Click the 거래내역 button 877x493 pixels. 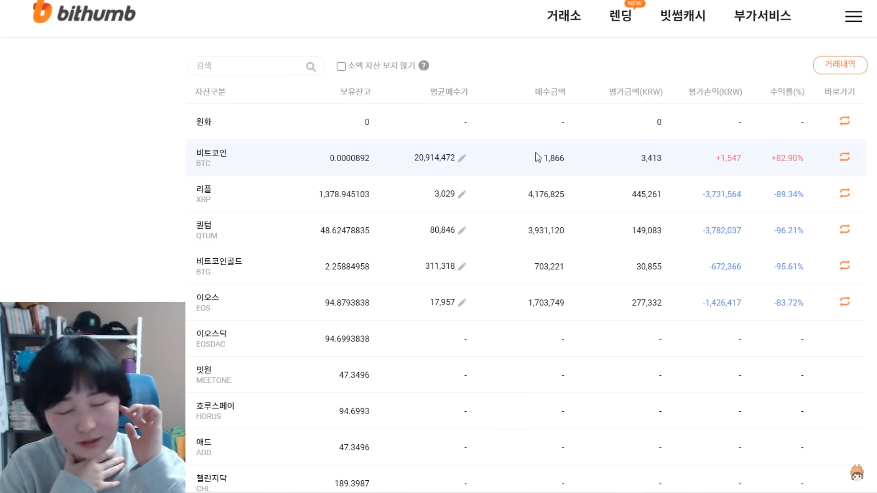click(840, 65)
